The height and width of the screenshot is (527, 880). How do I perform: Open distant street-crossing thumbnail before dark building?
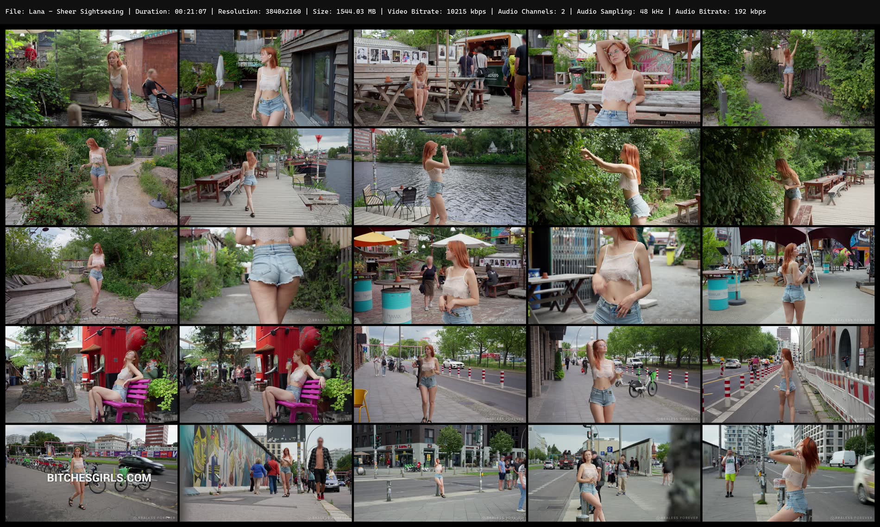pos(440,473)
